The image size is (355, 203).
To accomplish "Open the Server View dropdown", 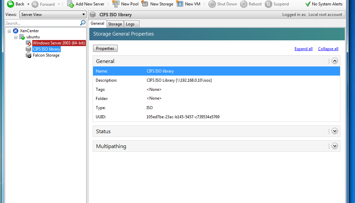I will pos(83,15).
